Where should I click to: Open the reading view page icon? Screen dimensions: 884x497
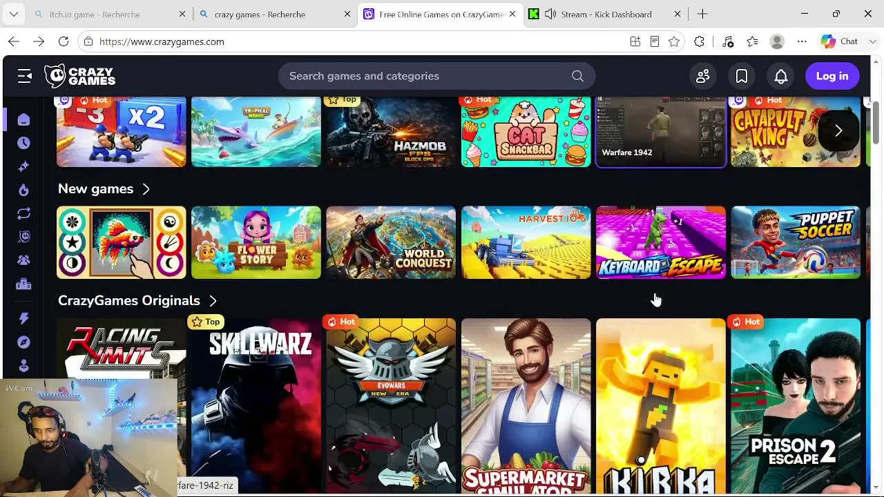pos(655,41)
